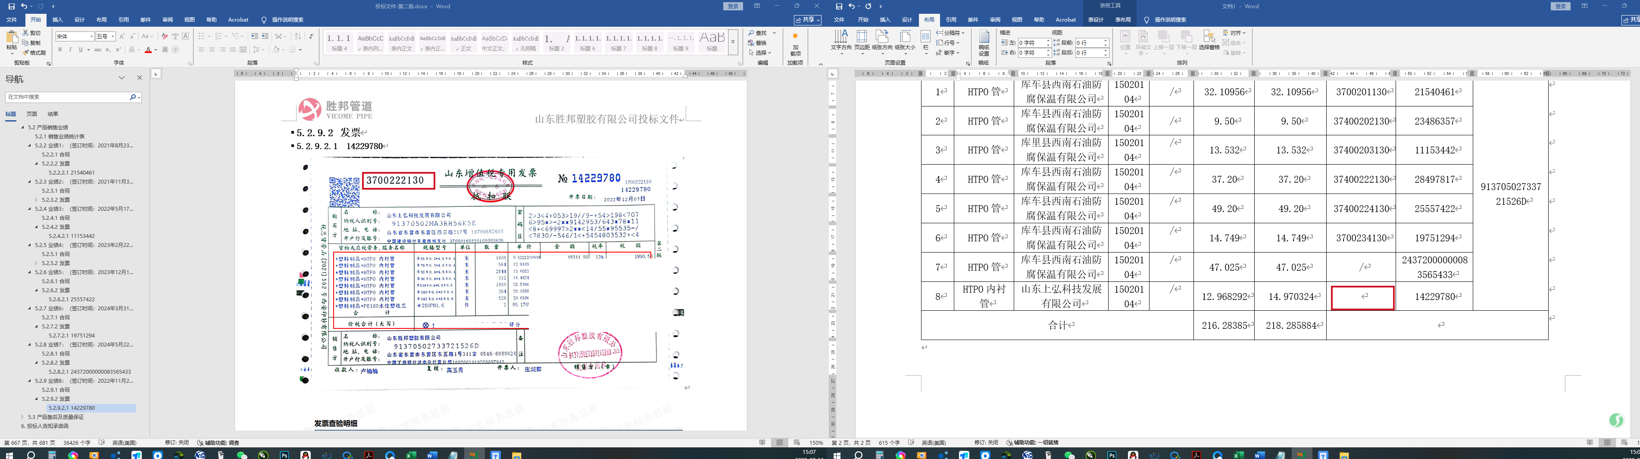1640x459 pixels.
Task: Open the 分隔符 breaks dropdown
Action: [950, 32]
